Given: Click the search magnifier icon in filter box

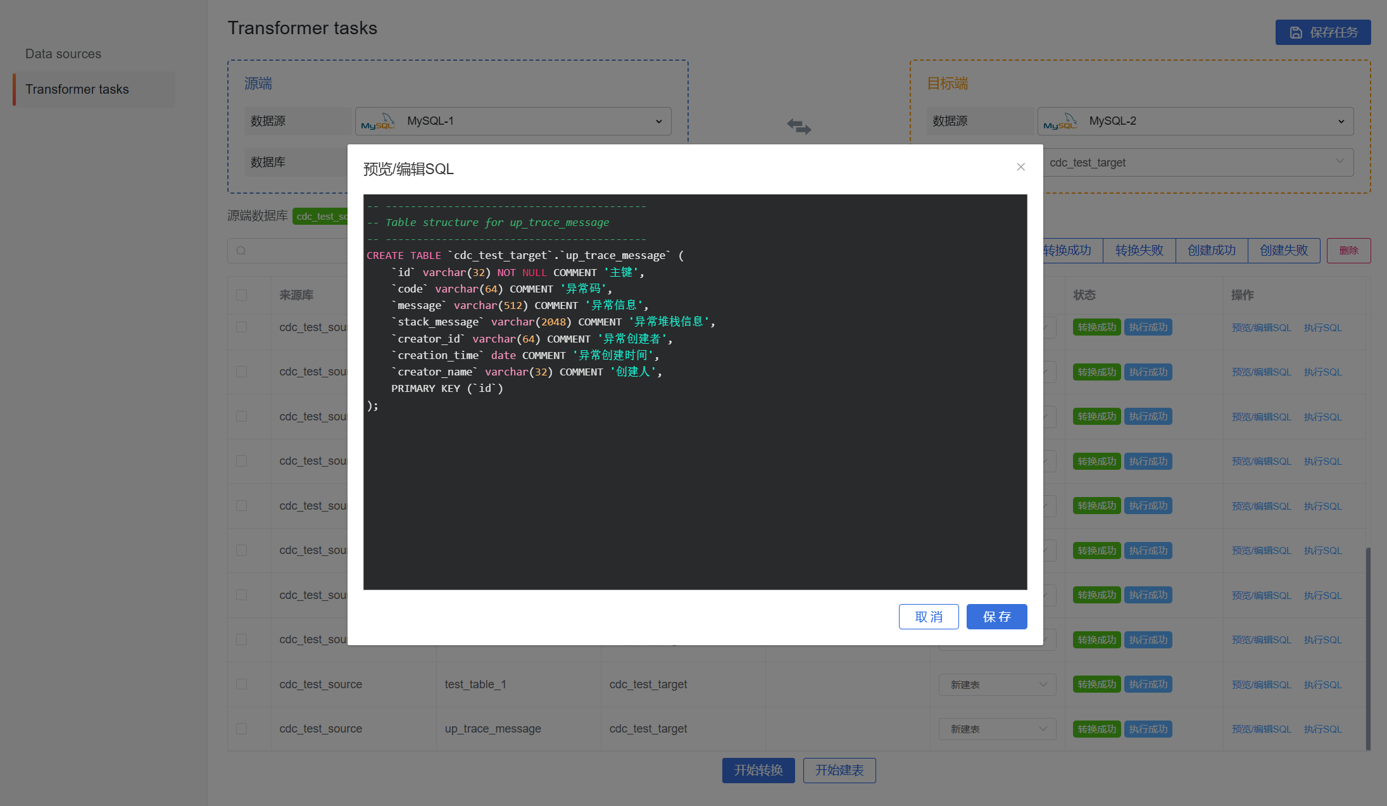Looking at the screenshot, I should pyautogui.click(x=241, y=251).
